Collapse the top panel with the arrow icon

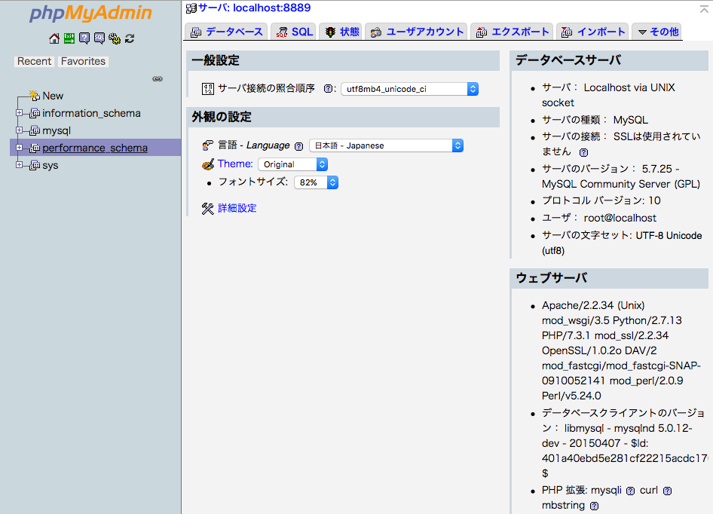(x=702, y=8)
